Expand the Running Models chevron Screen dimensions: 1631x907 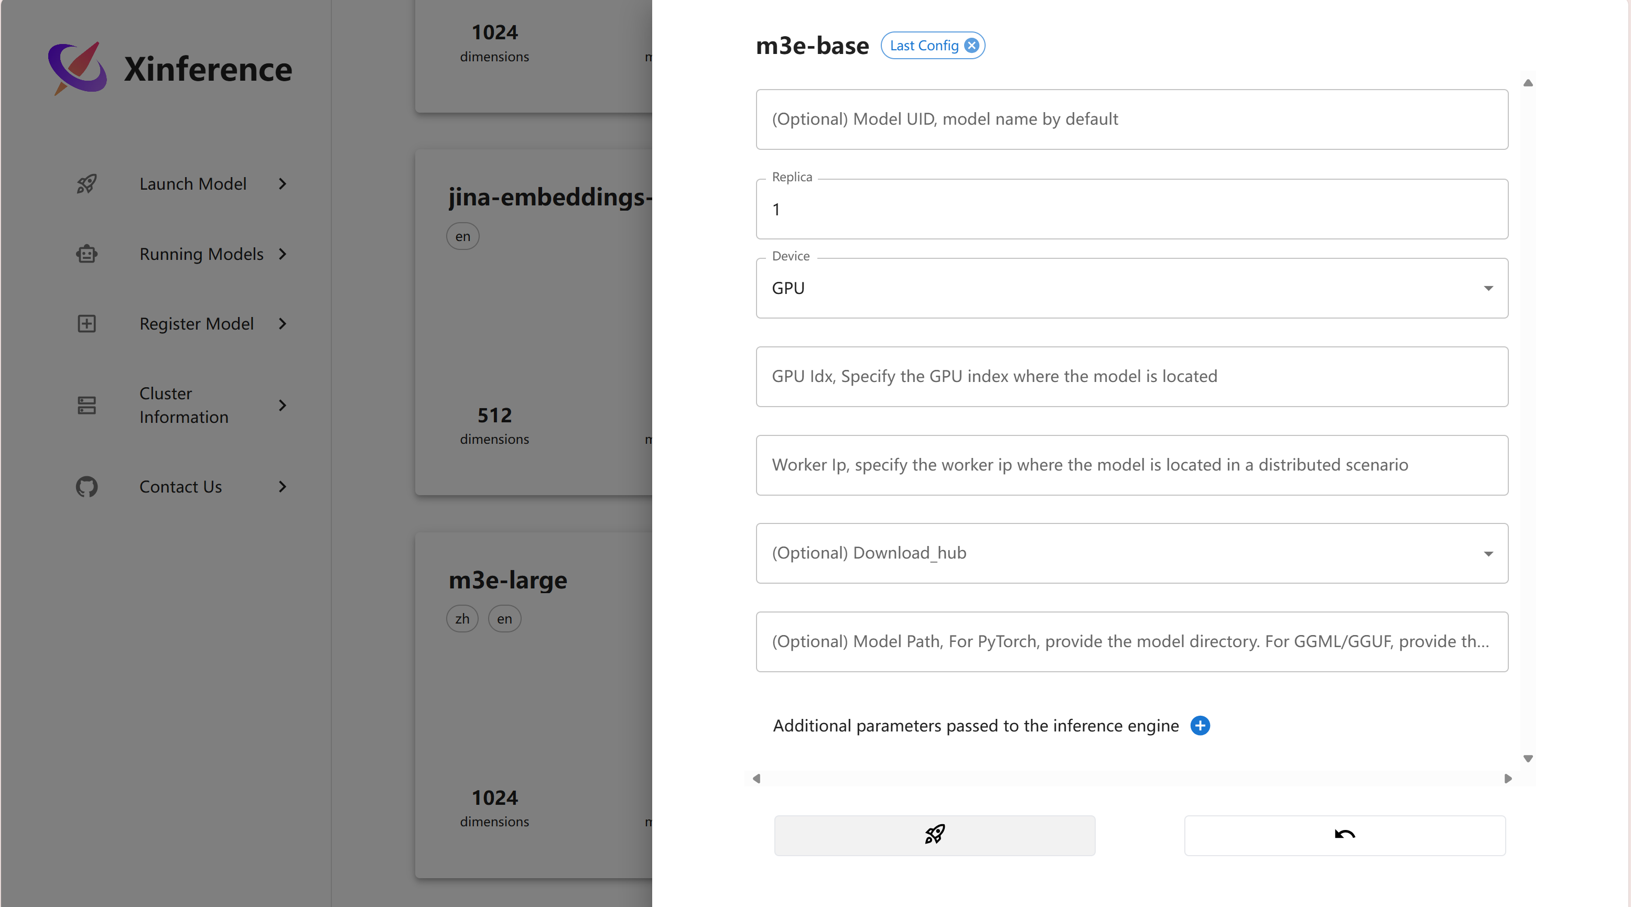point(283,254)
